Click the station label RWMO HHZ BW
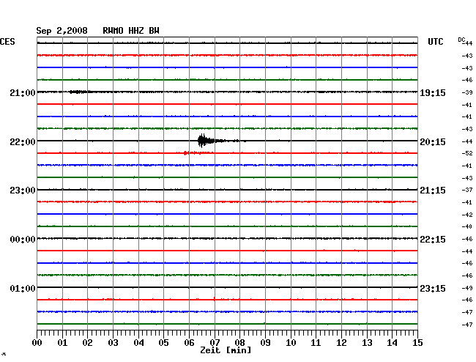This screenshot has width=476, height=362. tap(131, 31)
